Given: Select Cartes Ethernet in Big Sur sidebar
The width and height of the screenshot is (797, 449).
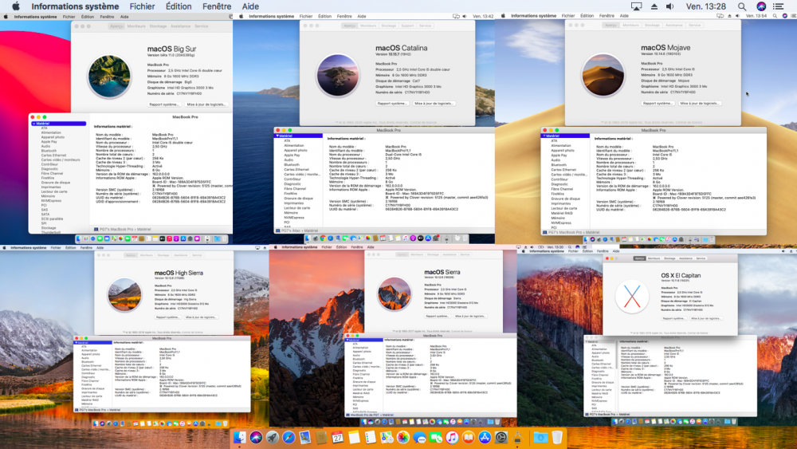Looking at the screenshot, I should [x=53, y=155].
